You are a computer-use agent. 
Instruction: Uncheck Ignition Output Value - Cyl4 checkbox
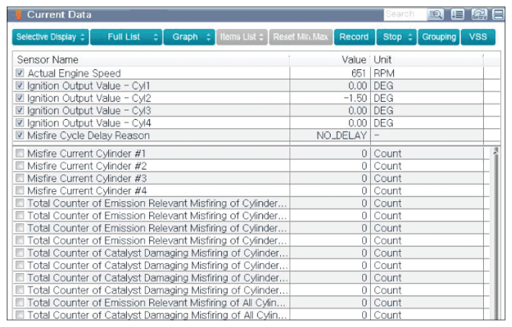(x=20, y=123)
